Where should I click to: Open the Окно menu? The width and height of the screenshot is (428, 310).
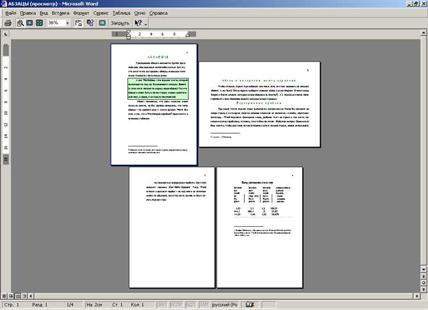pyautogui.click(x=139, y=13)
